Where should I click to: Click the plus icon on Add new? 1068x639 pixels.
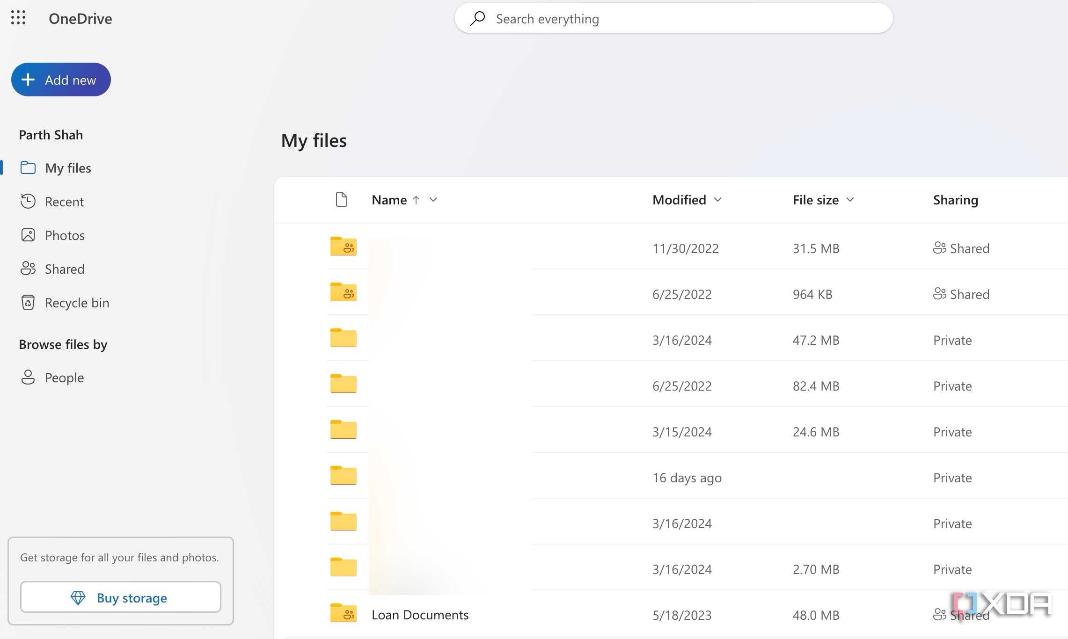tap(28, 80)
